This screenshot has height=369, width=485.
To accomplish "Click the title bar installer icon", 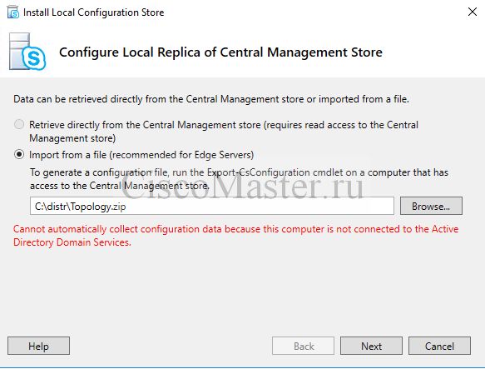I will click(13, 12).
